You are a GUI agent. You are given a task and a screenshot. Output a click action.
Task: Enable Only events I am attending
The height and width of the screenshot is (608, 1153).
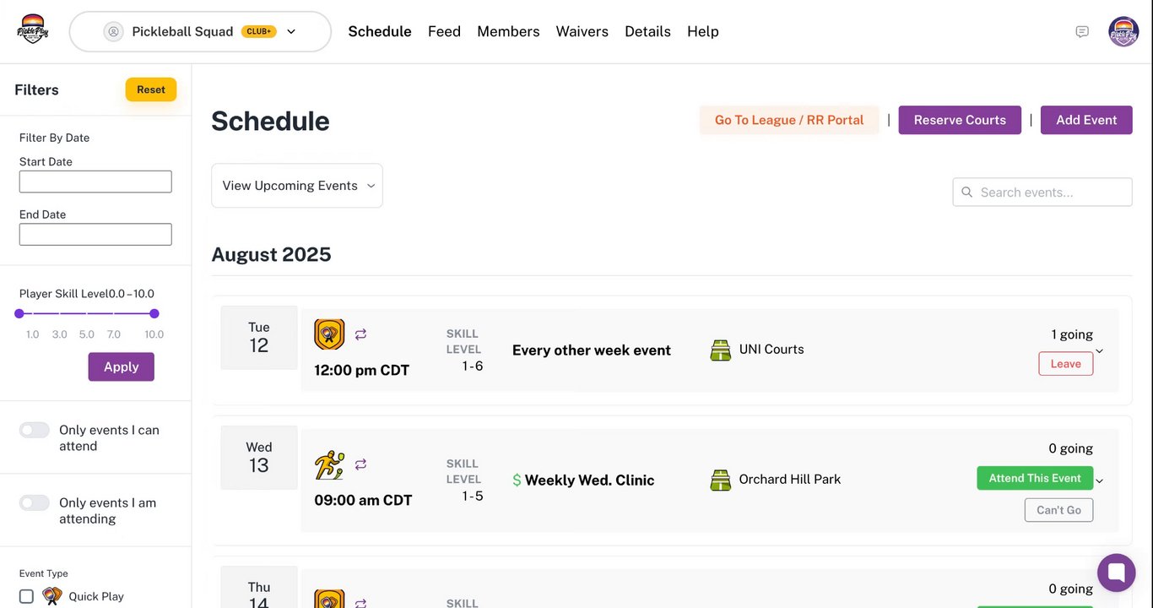(x=35, y=502)
